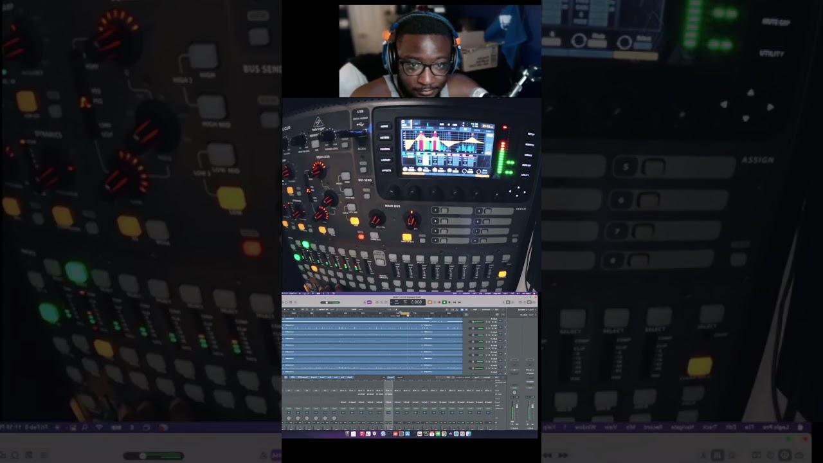Select the Single mode tab in Logic mixer
This screenshot has height=463, width=823.
[400, 377]
